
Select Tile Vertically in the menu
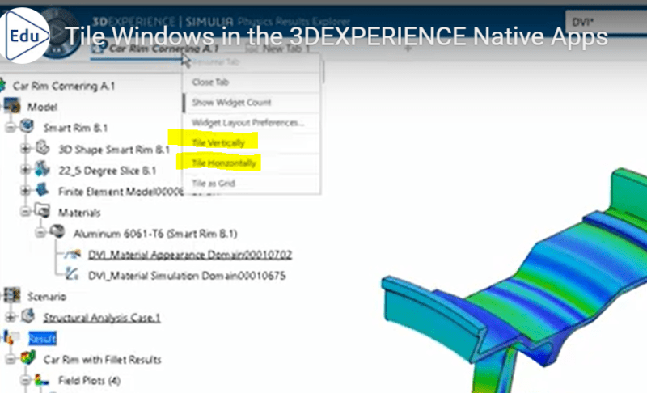coord(252,142)
